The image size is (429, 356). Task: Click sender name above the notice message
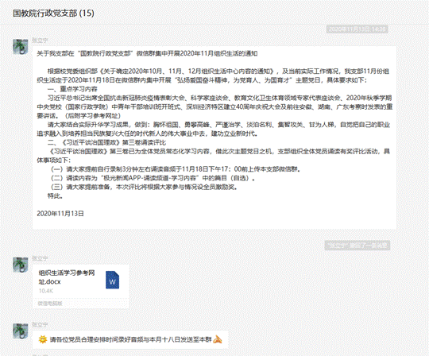click(x=40, y=41)
